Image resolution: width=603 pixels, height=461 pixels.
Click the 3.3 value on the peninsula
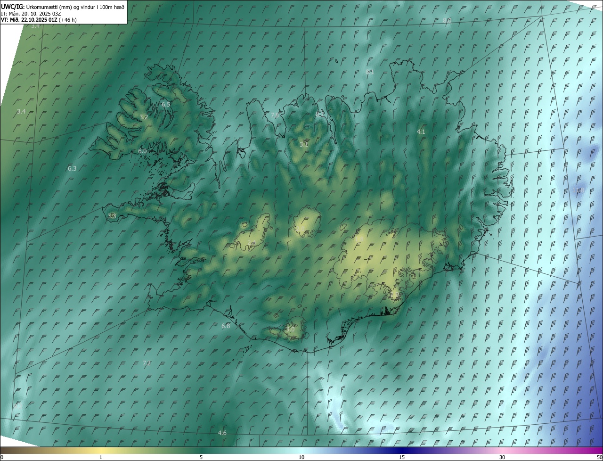[112, 216]
